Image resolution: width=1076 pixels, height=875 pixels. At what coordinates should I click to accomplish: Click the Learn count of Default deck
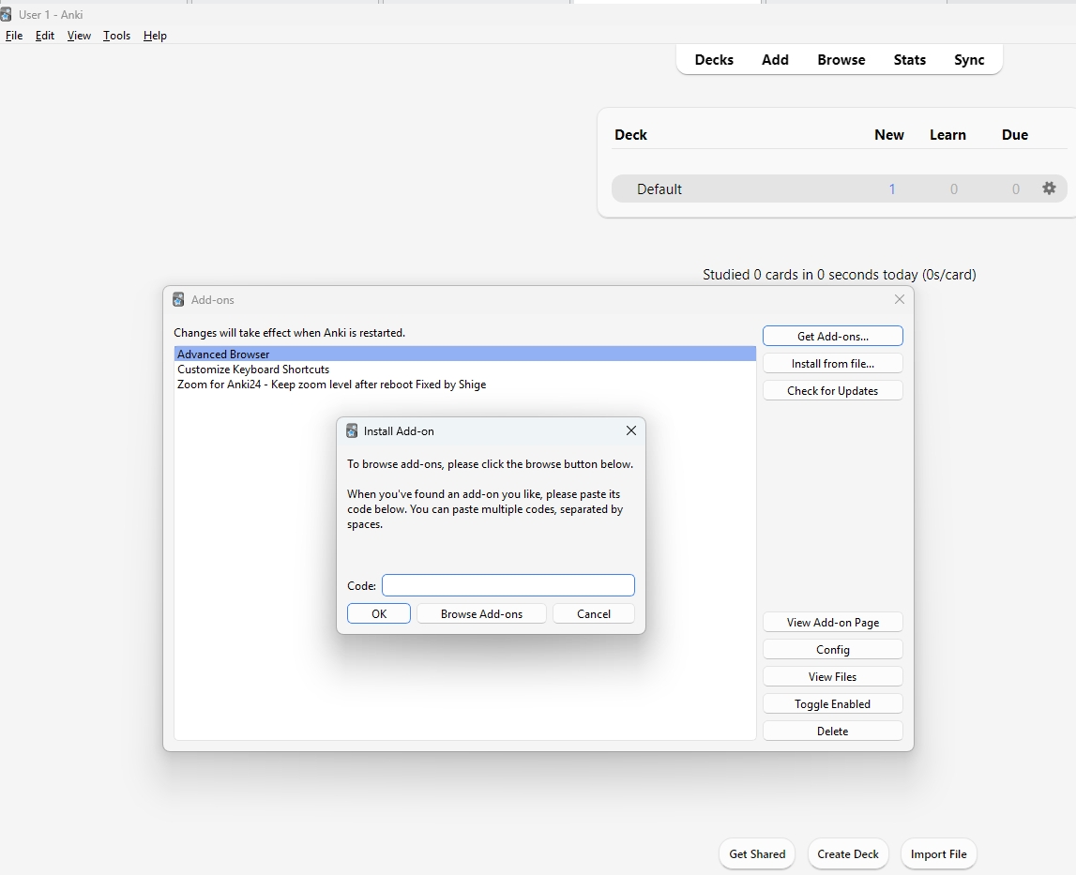coord(954,189)
